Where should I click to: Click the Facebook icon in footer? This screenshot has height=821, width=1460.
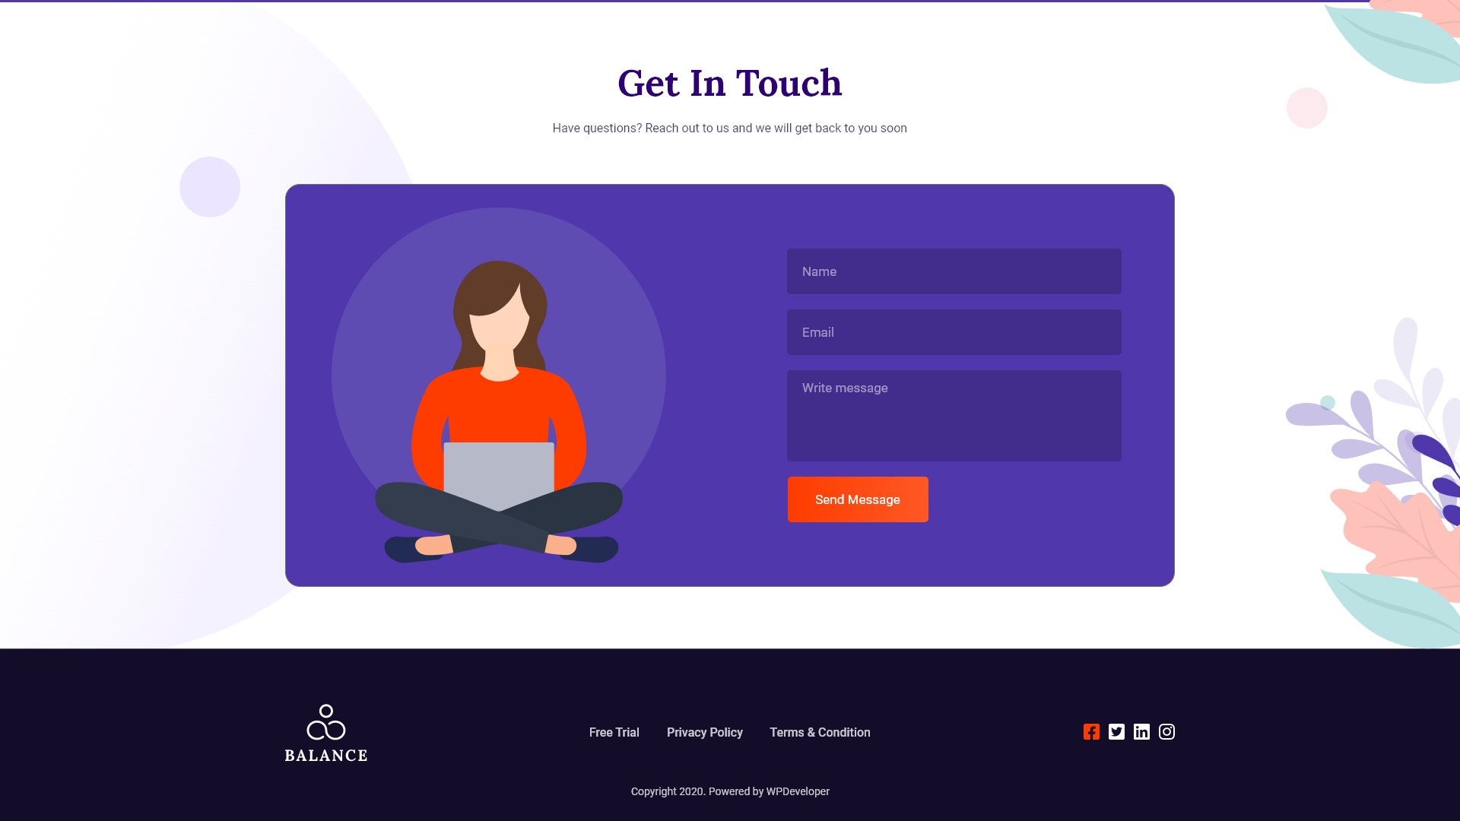(x=1091, y=732)
